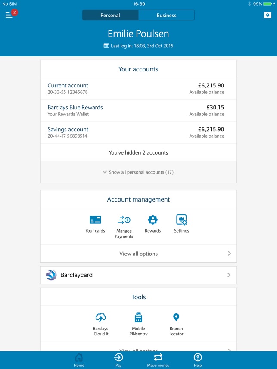The width and height of the screenshot is (277, 369).
Task: Open the Move money tab
Action: (158, 360)
